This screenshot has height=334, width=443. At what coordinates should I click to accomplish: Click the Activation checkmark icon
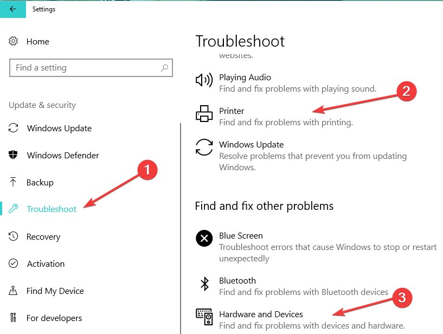pos(13,264)
